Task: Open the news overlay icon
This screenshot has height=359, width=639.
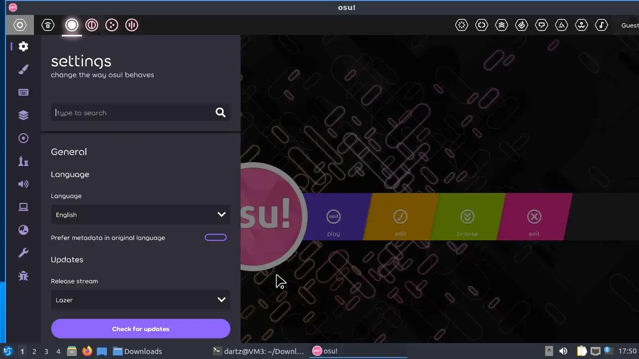Action: click(462, 25)
